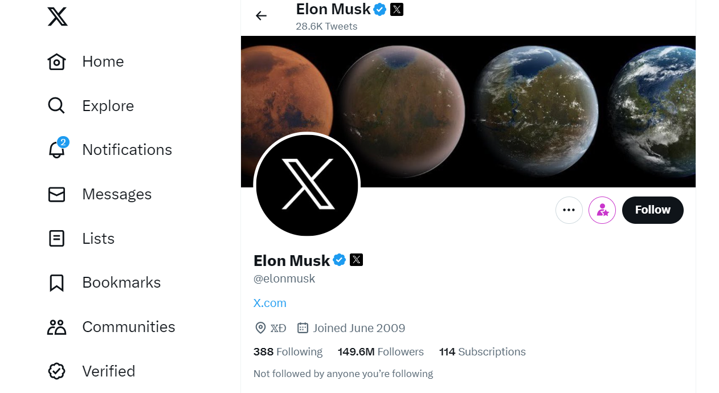Screen dimensions: 719x393
Task: Click the Notifications bell icon
Action: tap(56, 150)
